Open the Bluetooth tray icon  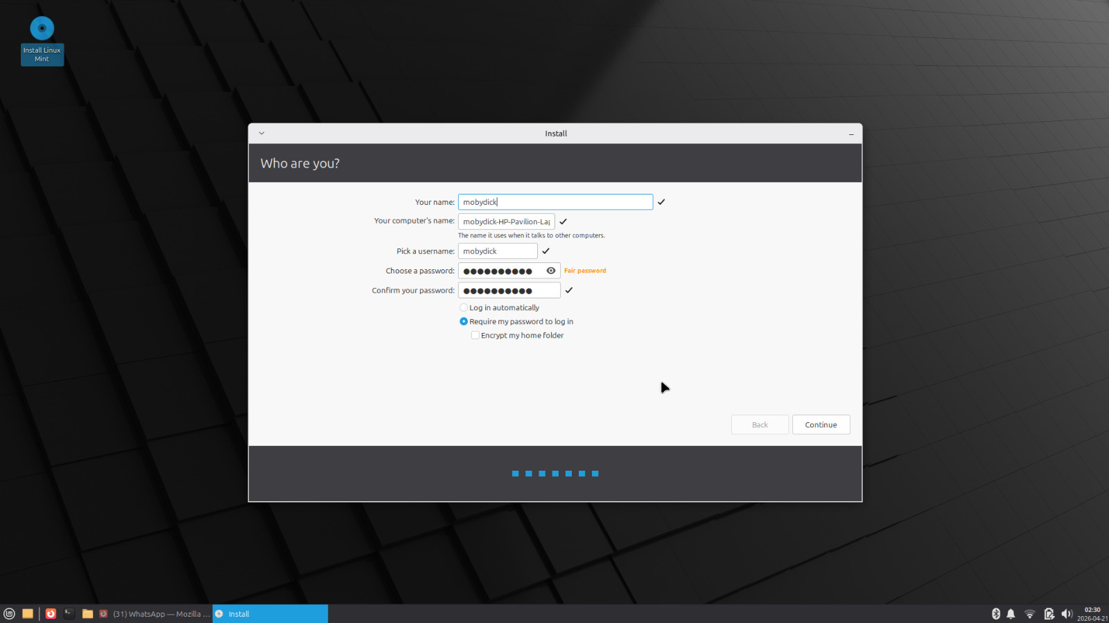[x=996, y=614]
